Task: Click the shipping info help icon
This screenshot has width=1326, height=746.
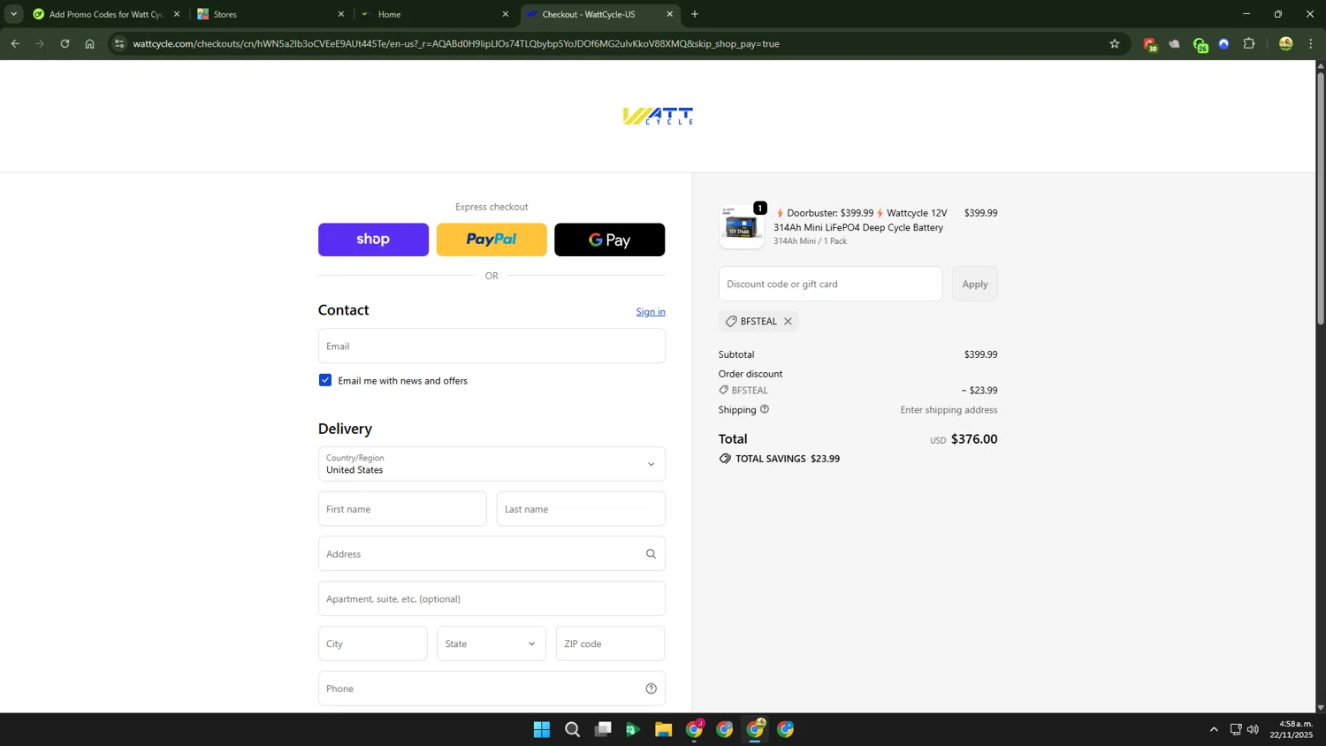Action: coord(765,409)
